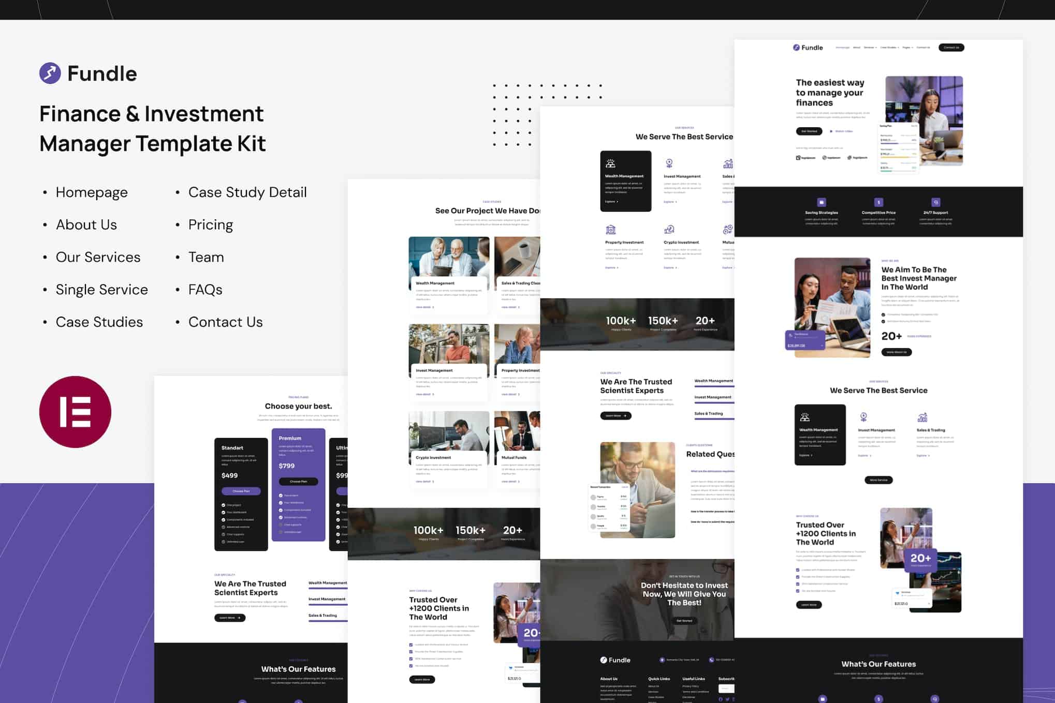This screenshot has width=1055, height=703.
Task: Select the About menu item in the navbar
Action: click(x=857, y=47)
